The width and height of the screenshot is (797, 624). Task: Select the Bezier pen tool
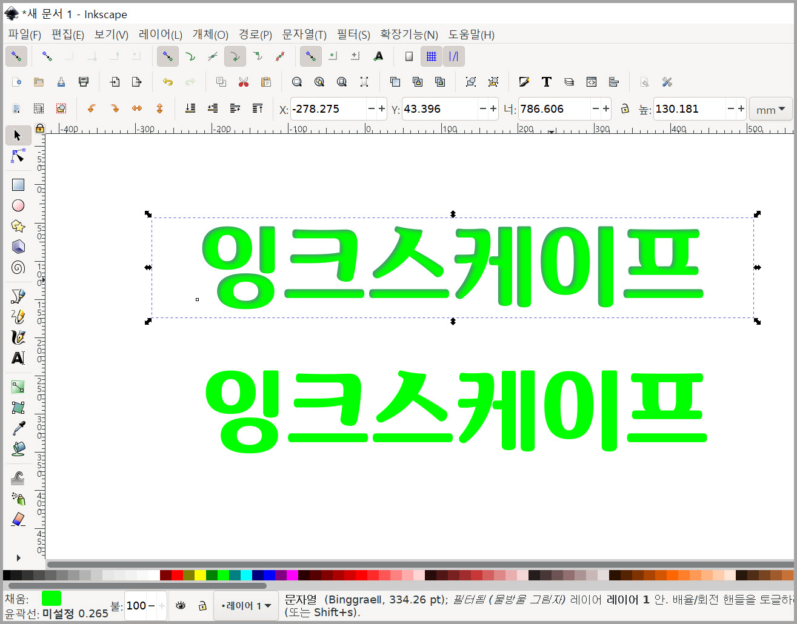(x=18, y=296)
